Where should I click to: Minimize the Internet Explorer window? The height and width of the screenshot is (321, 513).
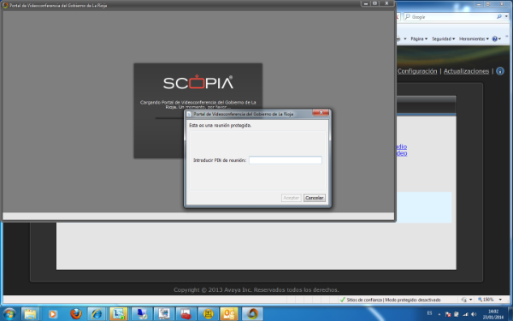click(x=479, y=4)
